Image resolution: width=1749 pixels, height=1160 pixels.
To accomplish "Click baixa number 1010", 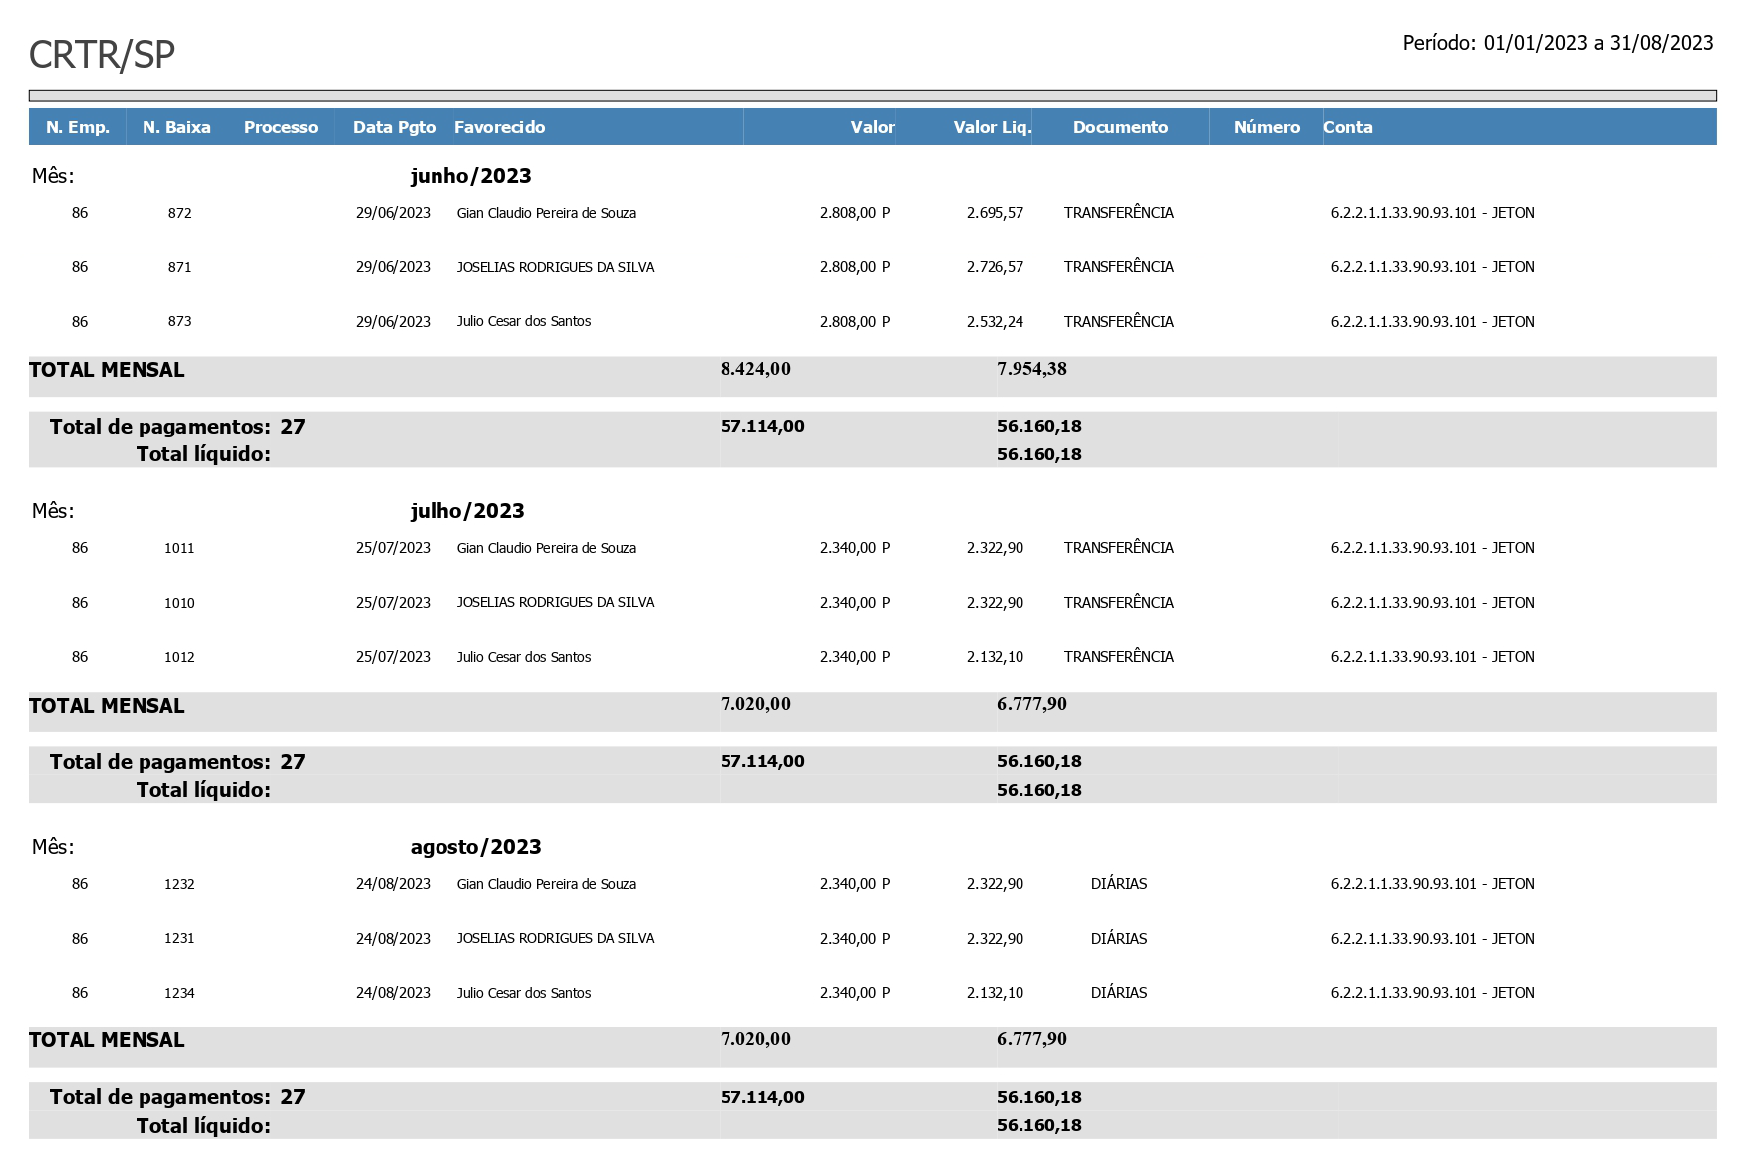I will tap(179, 603).
